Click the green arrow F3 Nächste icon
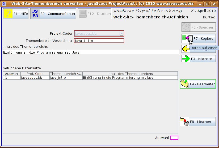The image size is (219, 148). [x=186, y=59]
